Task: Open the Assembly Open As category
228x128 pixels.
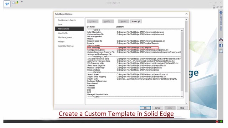Action: point(69,46)
